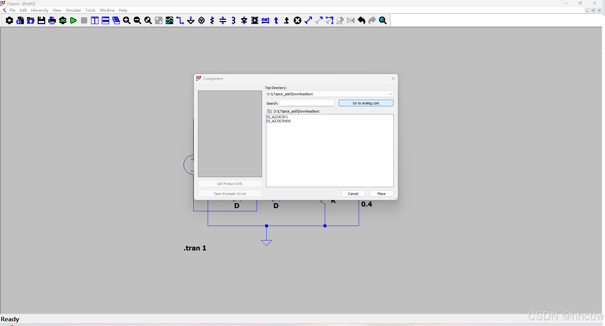The height and width of the screenshot is (326, 605).
Task: Click the Cancel button
Action: (353, 194)
